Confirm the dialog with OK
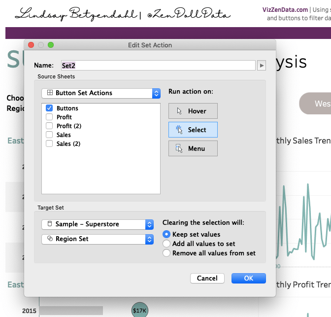The height and width of the screenshot is (317, 331). [248, 279]
